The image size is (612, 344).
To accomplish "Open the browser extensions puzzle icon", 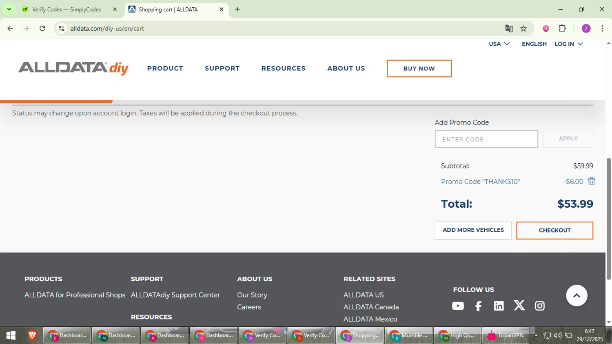I will [x=562, y=29].
